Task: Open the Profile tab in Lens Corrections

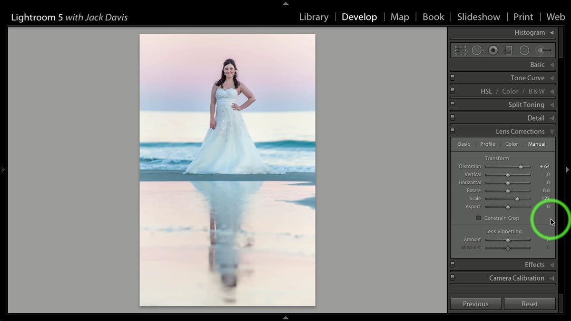Action: [488, 144]
